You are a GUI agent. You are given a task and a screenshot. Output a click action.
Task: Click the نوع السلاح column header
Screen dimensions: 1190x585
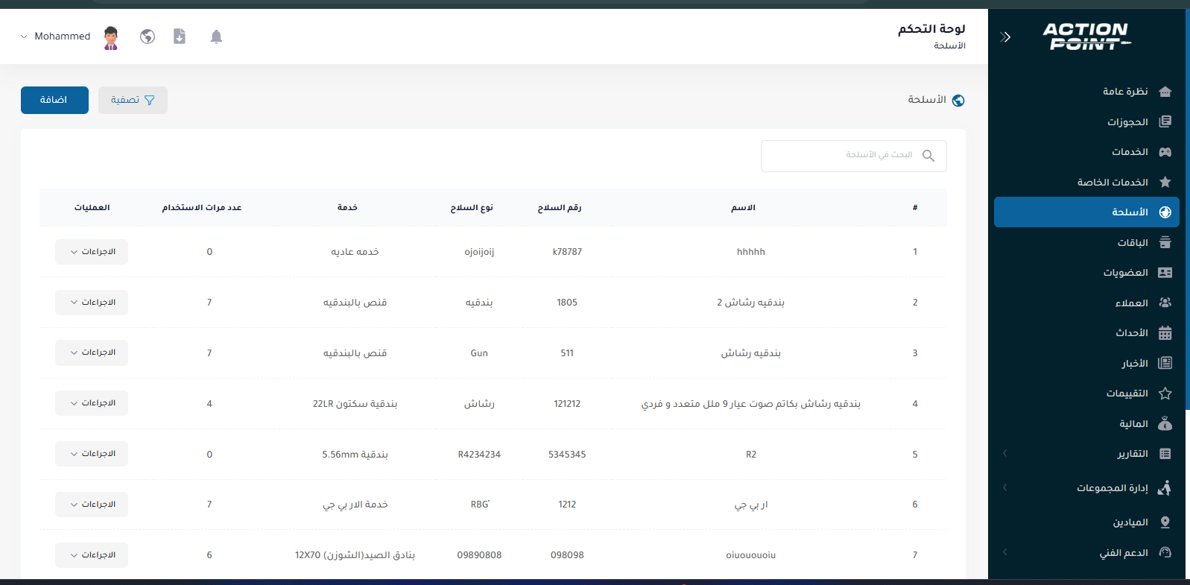(472, 208)
